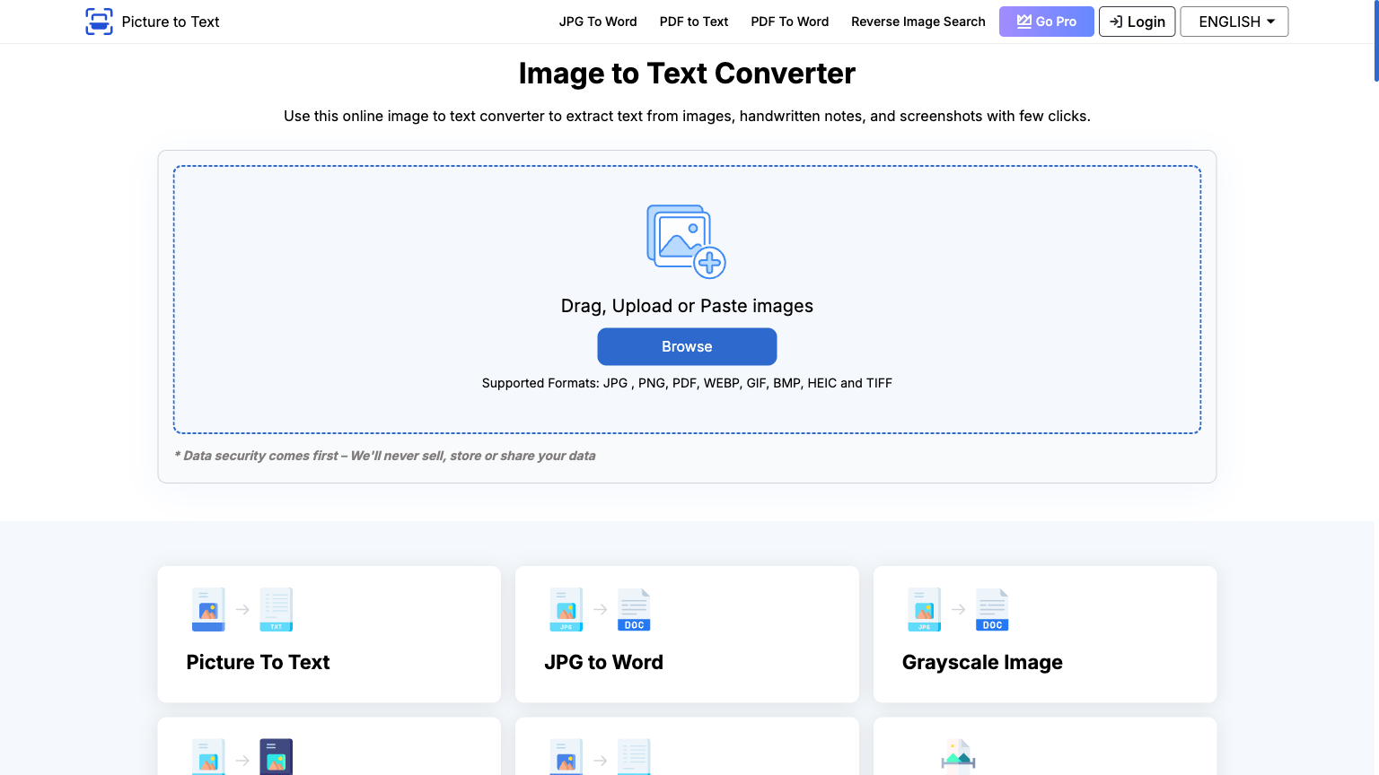
Task: Open the ENGLISH language dropdown
Action: (1234, 21)
